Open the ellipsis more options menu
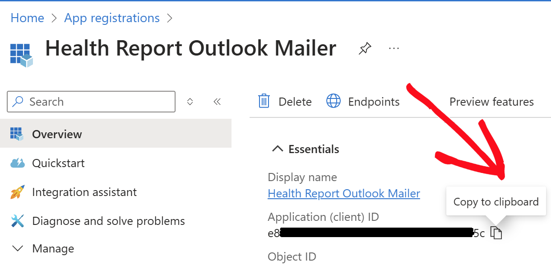 tap(394, 48)
